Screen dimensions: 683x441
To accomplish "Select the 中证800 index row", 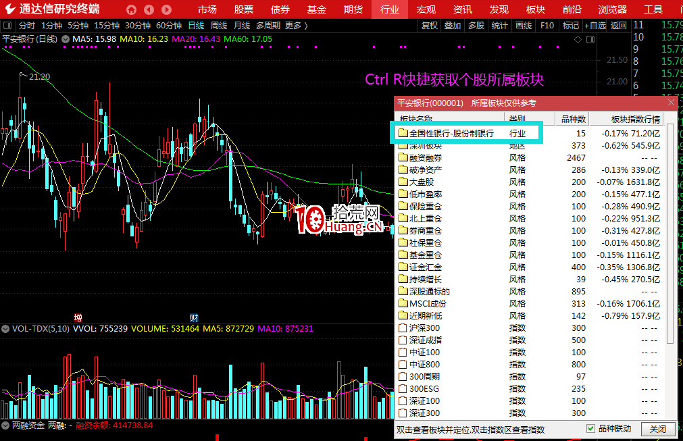I will (530, 365).
